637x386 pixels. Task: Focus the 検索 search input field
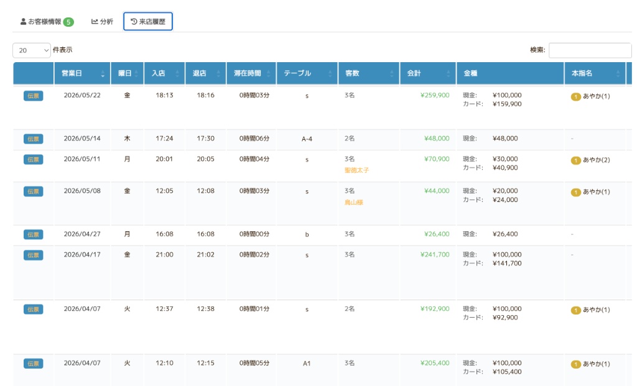click(590, 50)
